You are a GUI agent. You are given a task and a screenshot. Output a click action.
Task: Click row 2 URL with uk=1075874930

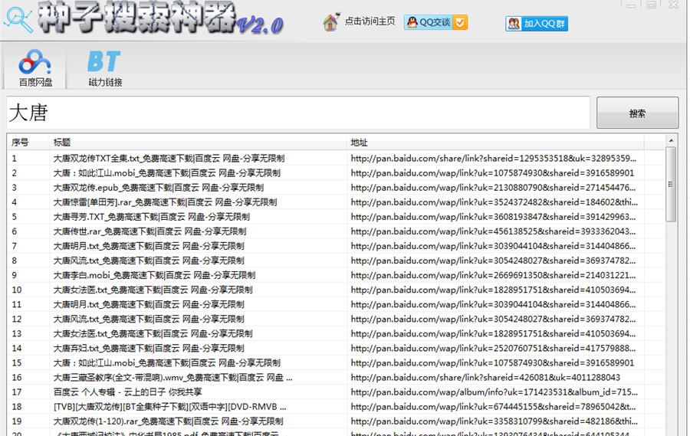tap(492, 173)
